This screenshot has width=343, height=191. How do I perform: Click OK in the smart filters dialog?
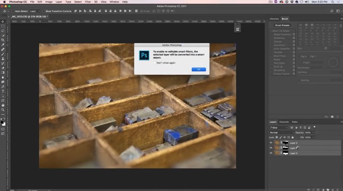pyautogui.click(x=199, y=69)
